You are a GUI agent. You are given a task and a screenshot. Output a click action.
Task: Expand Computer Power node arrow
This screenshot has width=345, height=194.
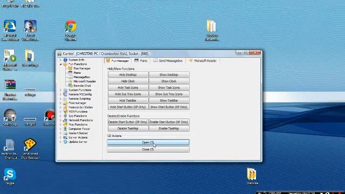(x=60, y=129)
